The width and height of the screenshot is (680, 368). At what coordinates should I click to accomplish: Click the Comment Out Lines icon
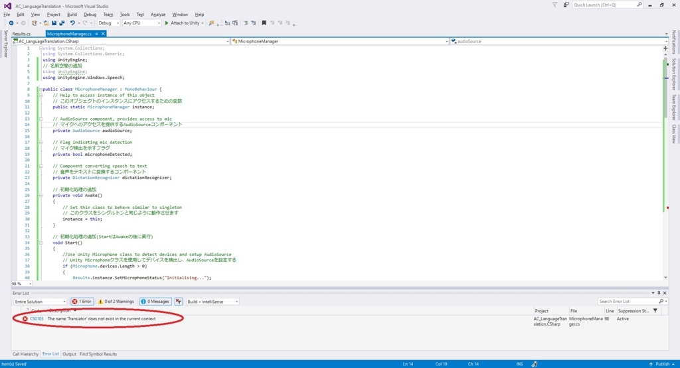(227, 23)
